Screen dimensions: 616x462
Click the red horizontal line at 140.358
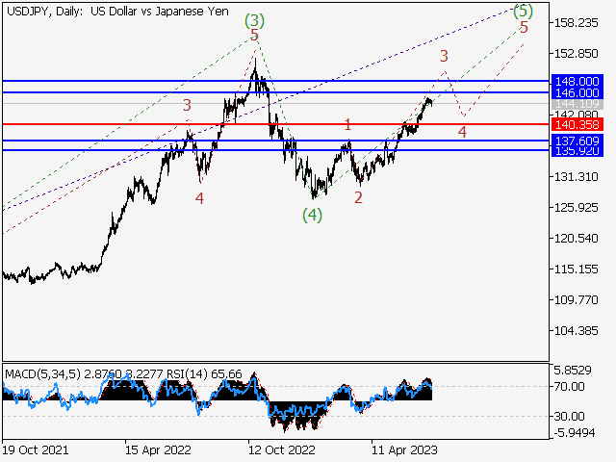(276, 124)
